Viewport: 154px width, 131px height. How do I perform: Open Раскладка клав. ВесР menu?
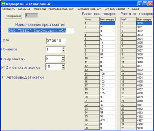pyautogui.click(x=61, y=9)
